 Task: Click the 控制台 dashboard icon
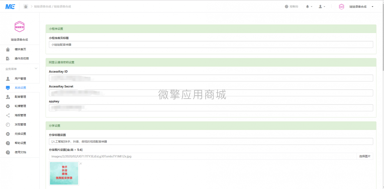[286, 7]
